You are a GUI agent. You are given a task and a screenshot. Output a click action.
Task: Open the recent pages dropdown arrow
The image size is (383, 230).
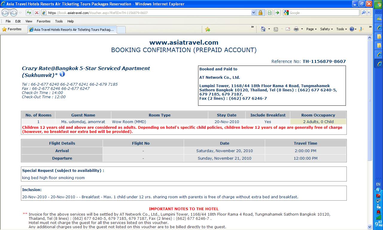pos(20,13)
